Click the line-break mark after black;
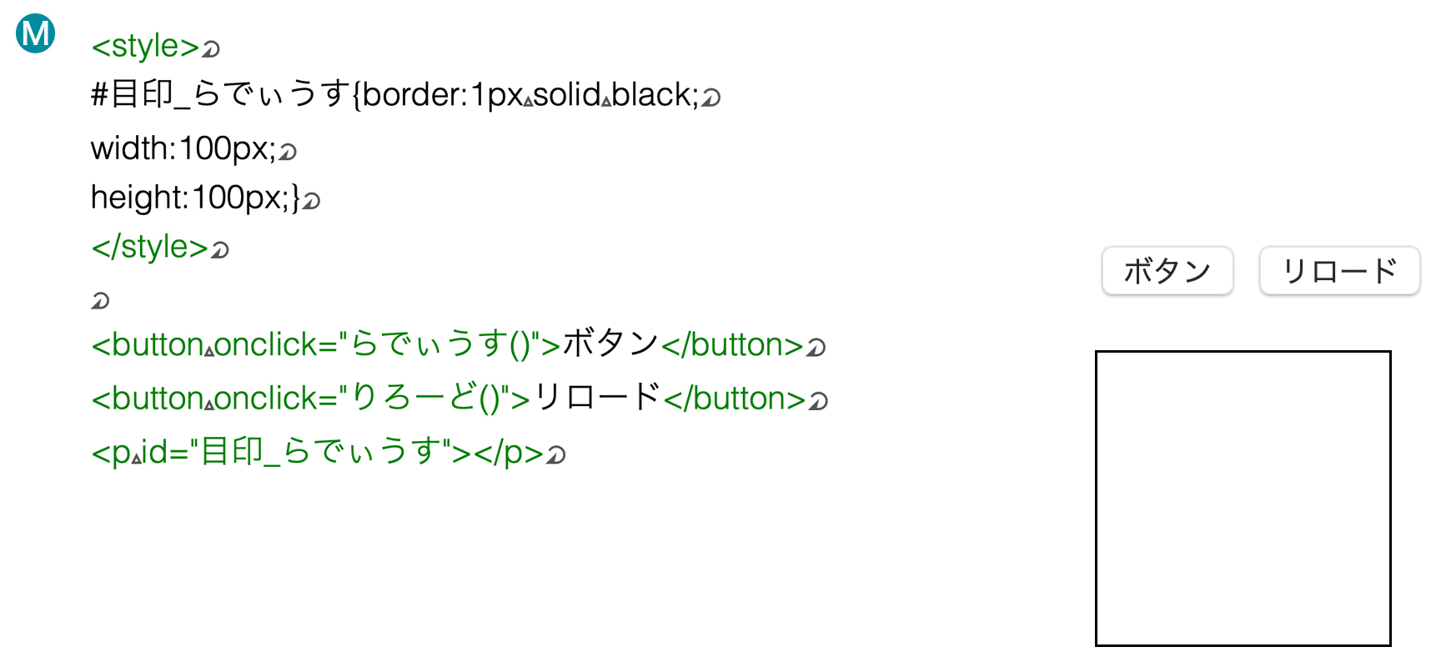The height and width of the screenshot is (667, 1451). (x=710, y=99)
